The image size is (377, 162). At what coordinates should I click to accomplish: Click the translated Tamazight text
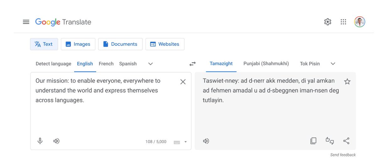coord(271,90)
